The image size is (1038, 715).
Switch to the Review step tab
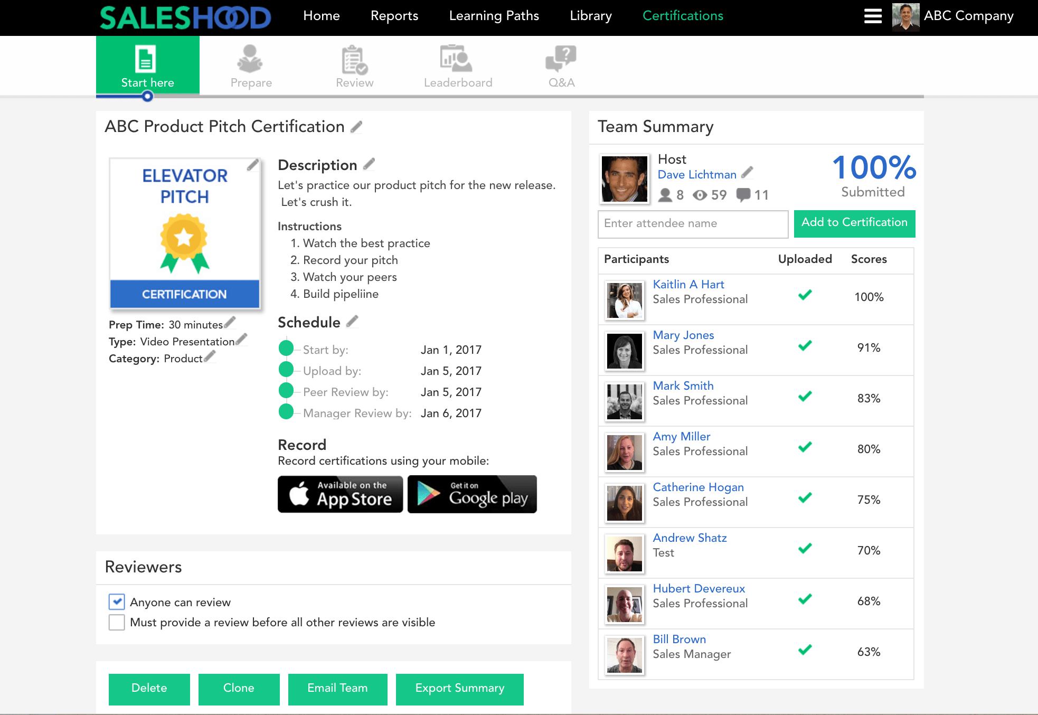tap(355, 67)
